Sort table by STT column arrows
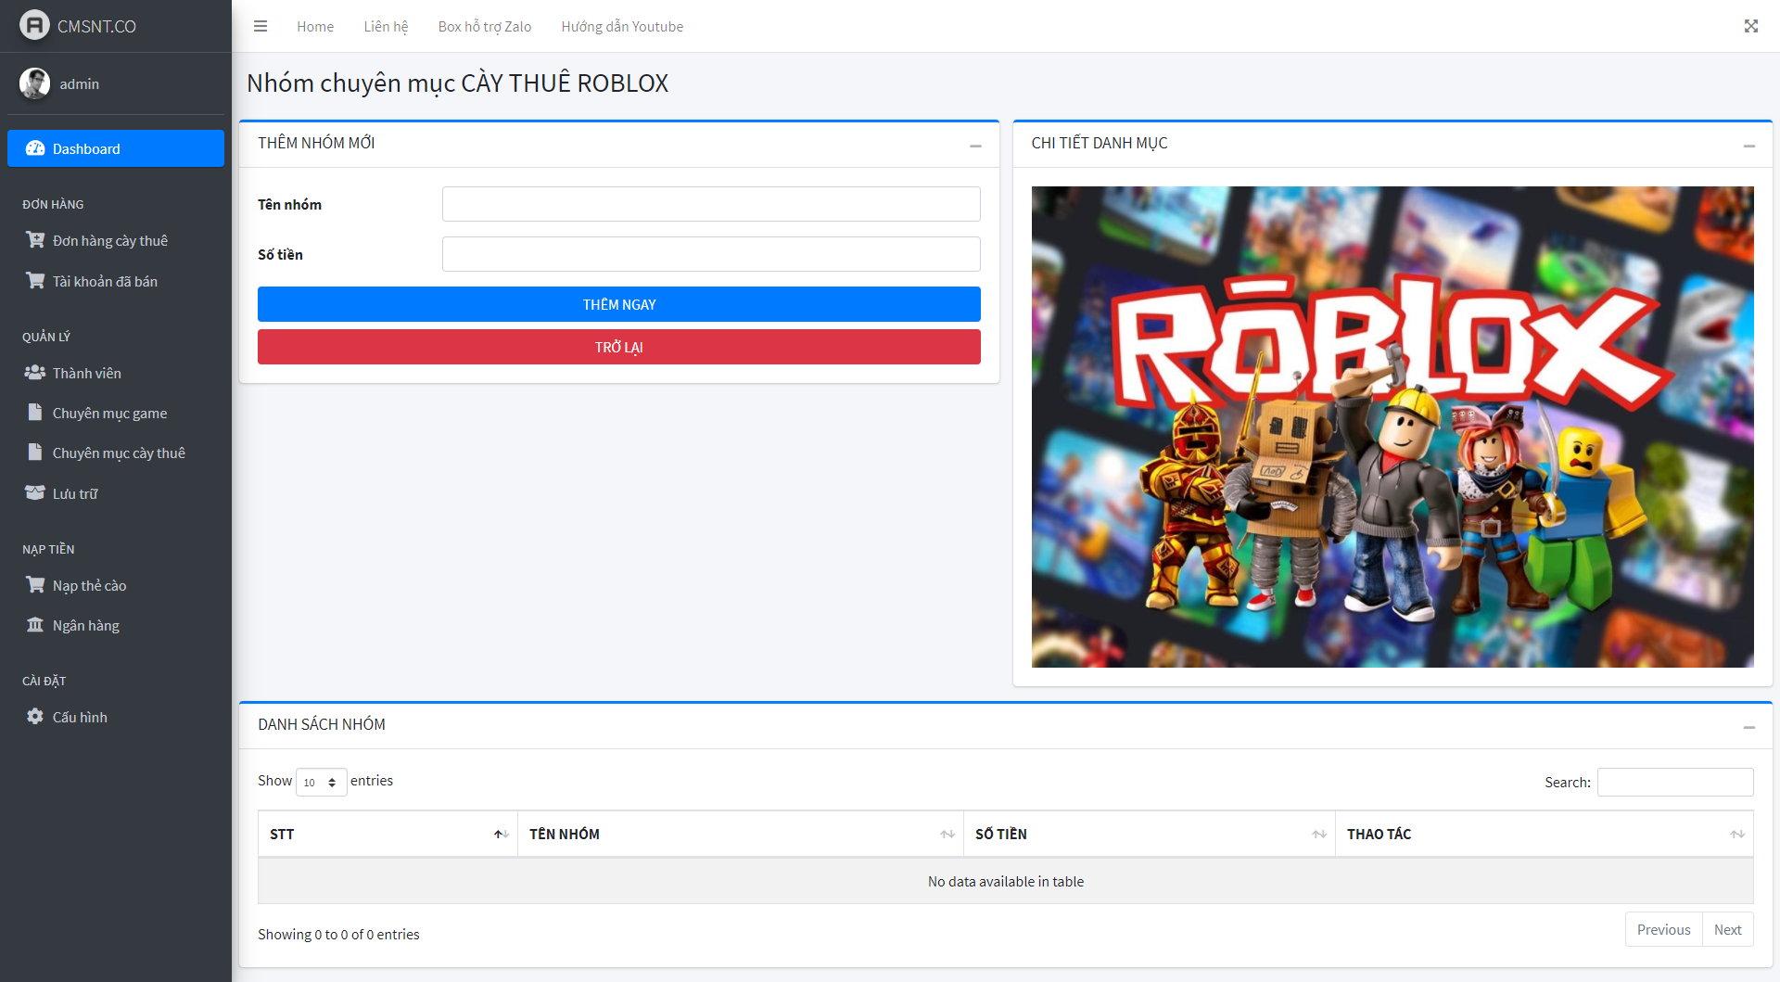The height and width of the screenshot is (982, 1780). tap(502, 835)
